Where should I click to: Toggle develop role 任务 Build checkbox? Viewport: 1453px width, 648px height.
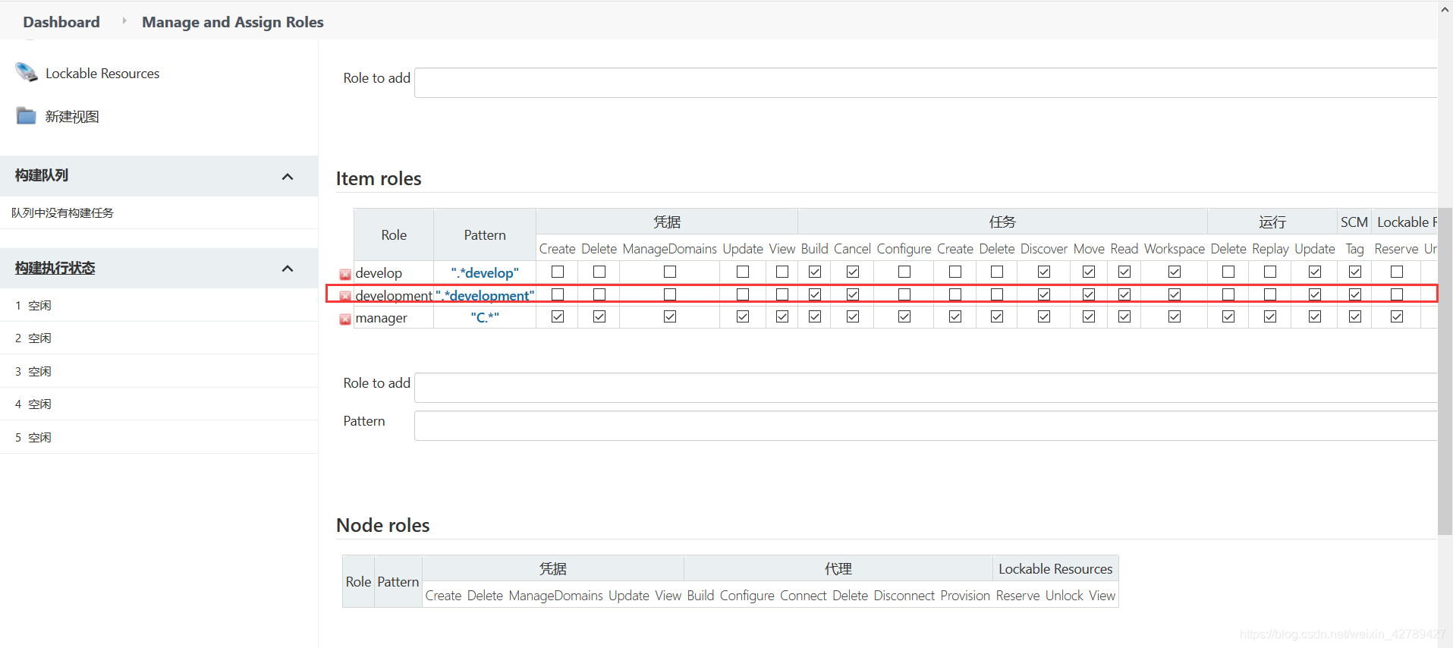click(x=815, y=272)
